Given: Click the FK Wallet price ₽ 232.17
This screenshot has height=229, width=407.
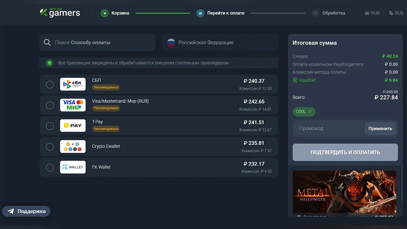Looking at the screenshot, I should click(x=254, y=164).
